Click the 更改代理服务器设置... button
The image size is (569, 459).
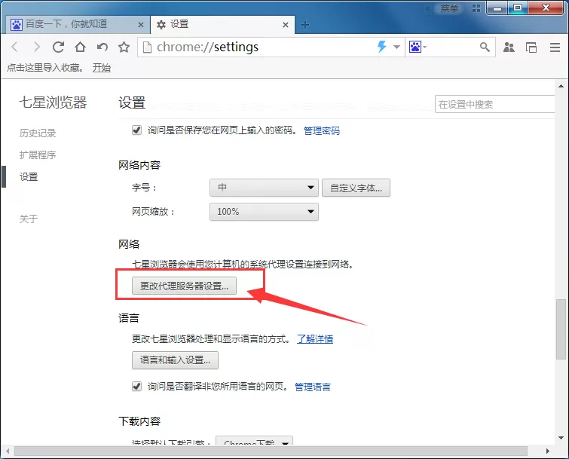coord(184,286)
